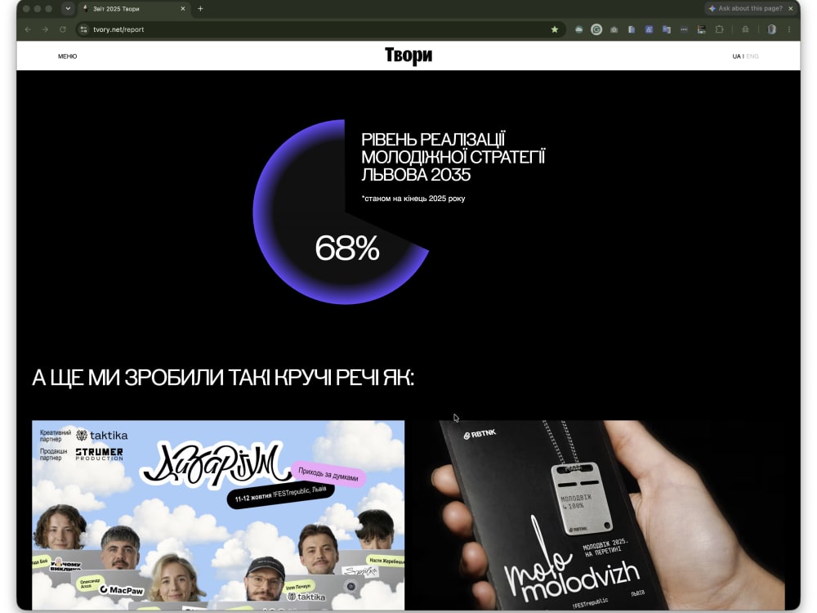Expand the tab search dropdown arrow

68,9
